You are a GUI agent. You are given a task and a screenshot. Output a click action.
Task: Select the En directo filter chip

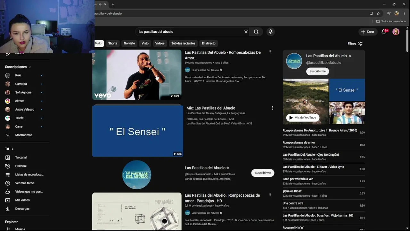(x=209, y=43)
